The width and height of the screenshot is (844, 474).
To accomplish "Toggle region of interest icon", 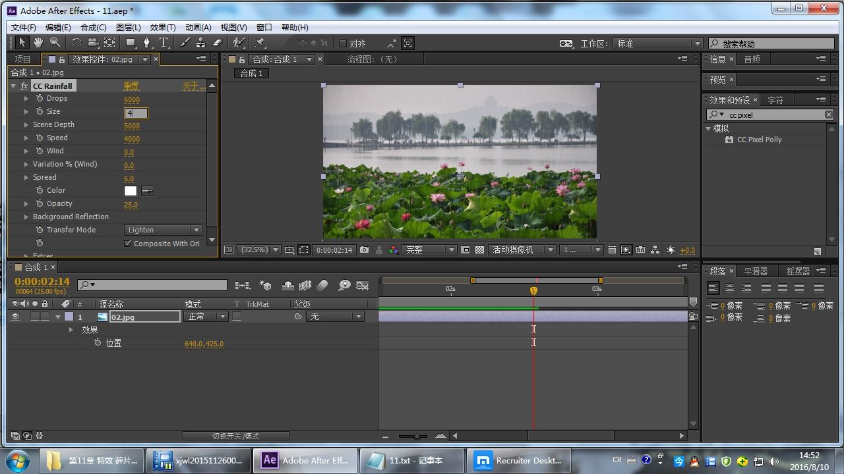I will coord(303,250).
